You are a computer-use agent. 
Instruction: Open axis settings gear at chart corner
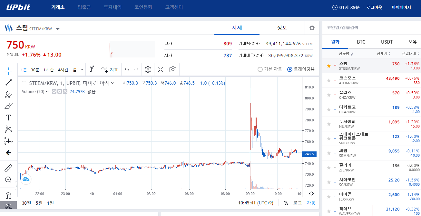(x=311, y=194)
